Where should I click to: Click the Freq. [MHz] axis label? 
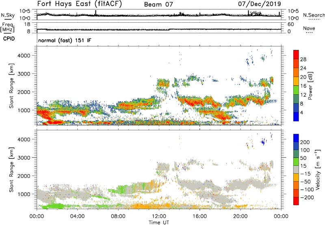click(8, 27)
